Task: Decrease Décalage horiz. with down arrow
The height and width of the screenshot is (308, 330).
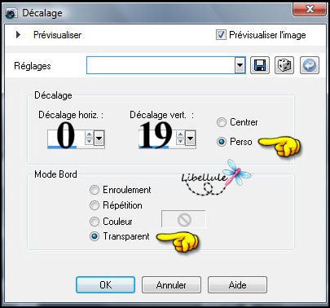Action: point(89,141)
